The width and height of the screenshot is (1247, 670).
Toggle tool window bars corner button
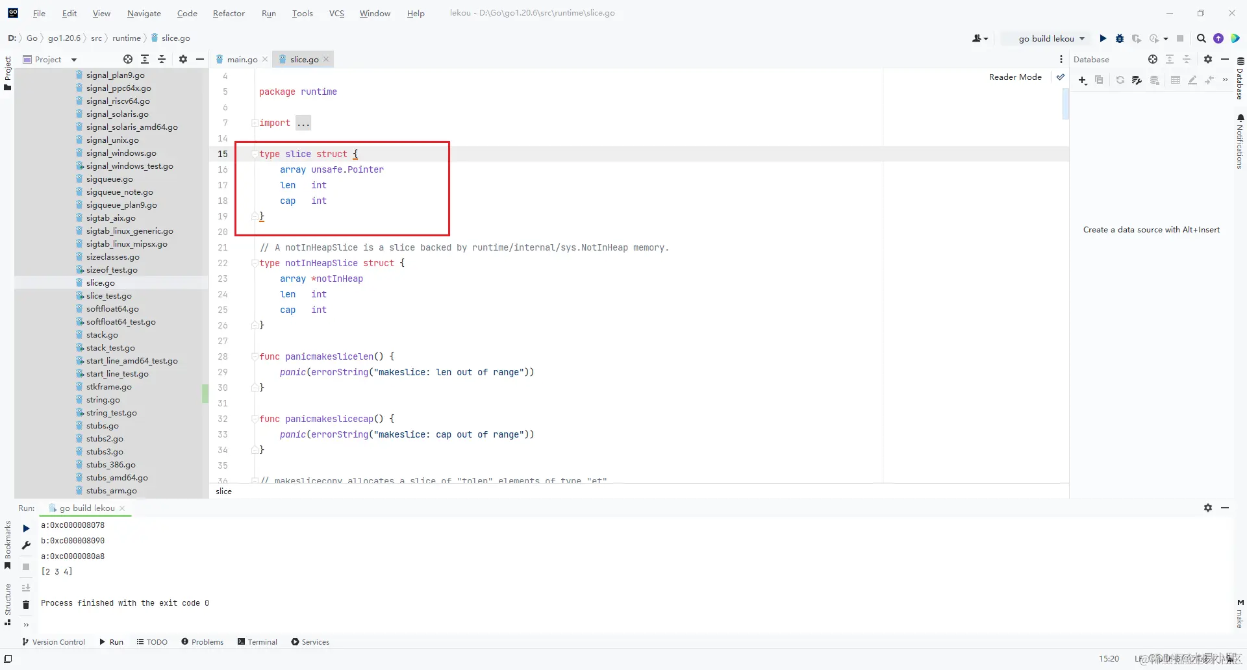tap(8, 659)
